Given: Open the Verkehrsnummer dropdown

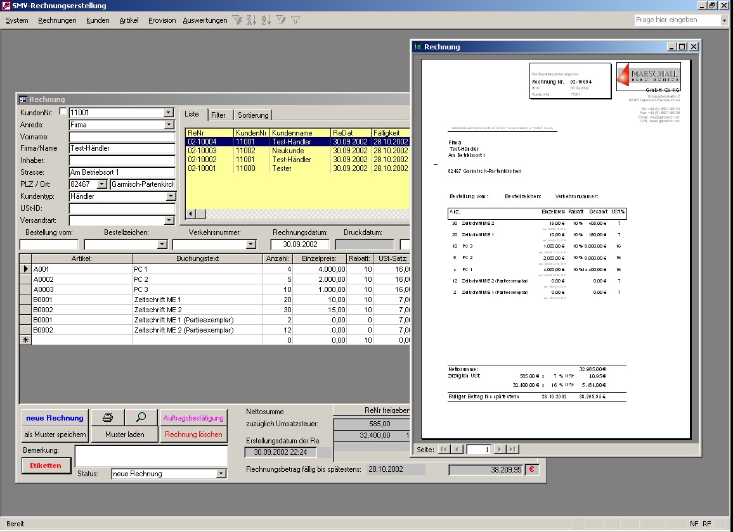Looking at the screenshot, I should coord(251,244).
